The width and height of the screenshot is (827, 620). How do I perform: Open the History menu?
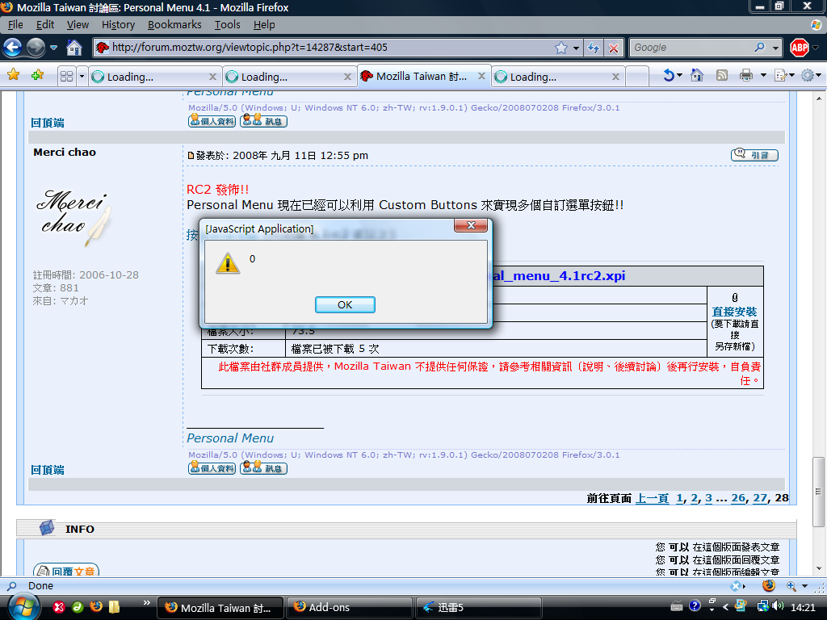118,25
